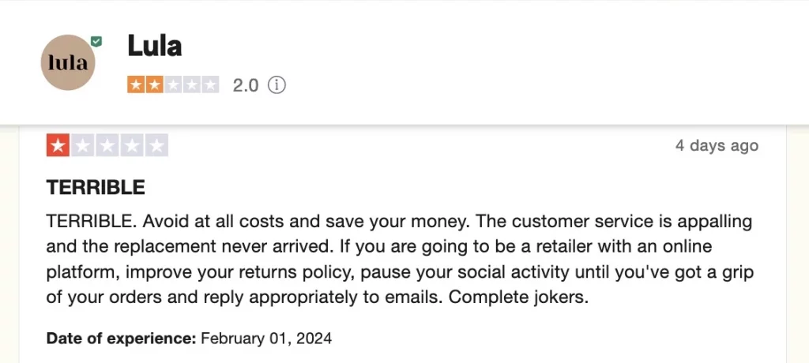This screenshot has height=363, width=809.
Task: Open the TERRIBLE review title
Action: click(x=96, y=188)
